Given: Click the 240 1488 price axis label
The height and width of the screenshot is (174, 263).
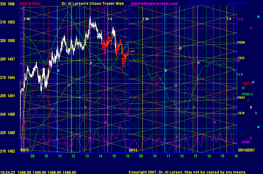Looking at the screenshot, I should [x=7, y=114].
